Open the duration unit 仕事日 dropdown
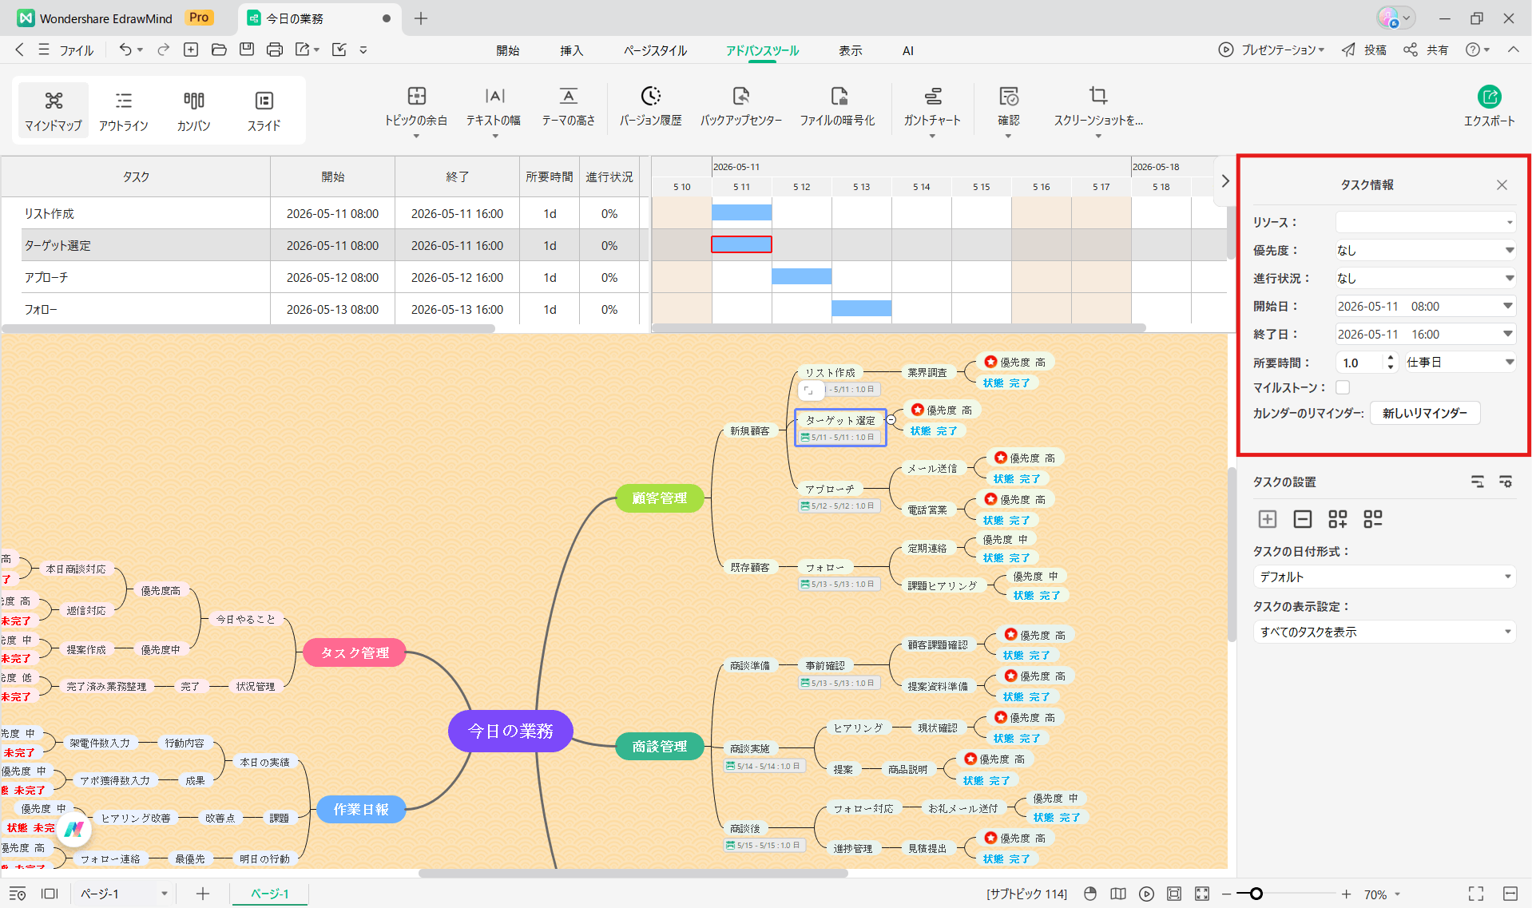This screenshot has width=1532, height=908. [x=1460, y=363]
